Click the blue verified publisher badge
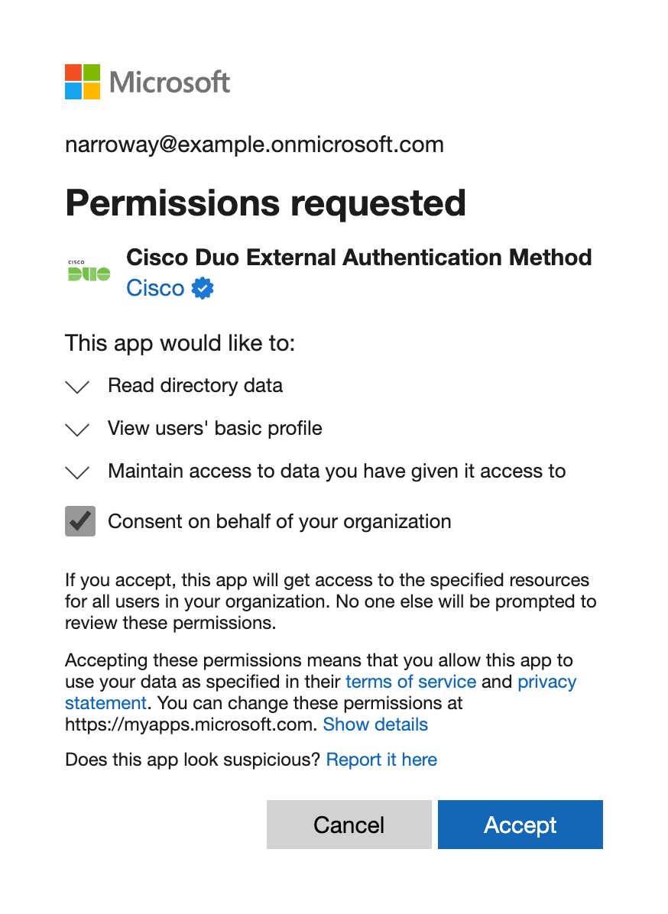The image size is (668, 914). click(x=201, y=288)
